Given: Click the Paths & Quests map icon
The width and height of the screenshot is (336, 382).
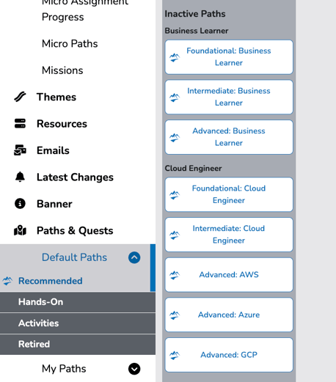Looking at the screenshot, I should coord(20,230).
